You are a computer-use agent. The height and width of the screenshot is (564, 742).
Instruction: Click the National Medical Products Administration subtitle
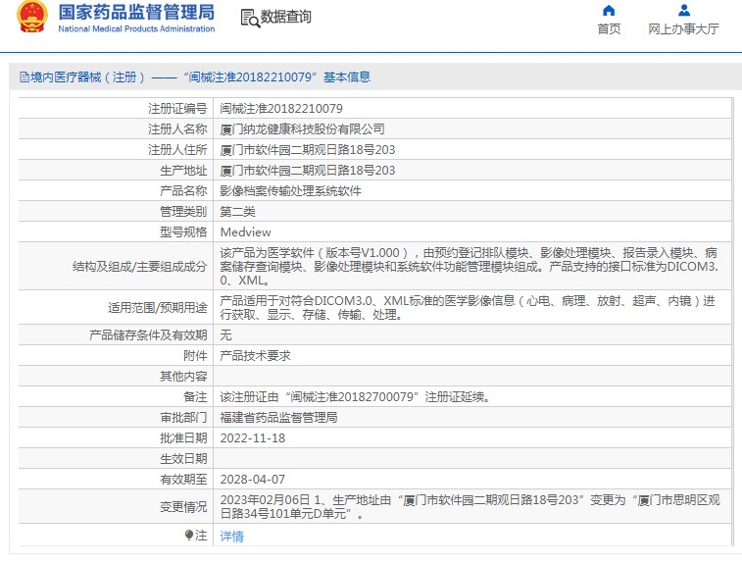[x=136, y=29]
